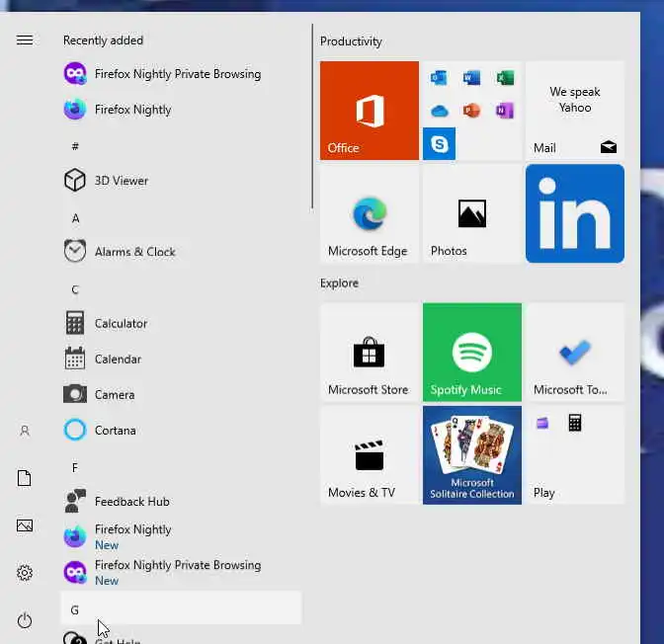664x644 pixels.
Task: Open the Calendar app
Action: click(181, 359)
